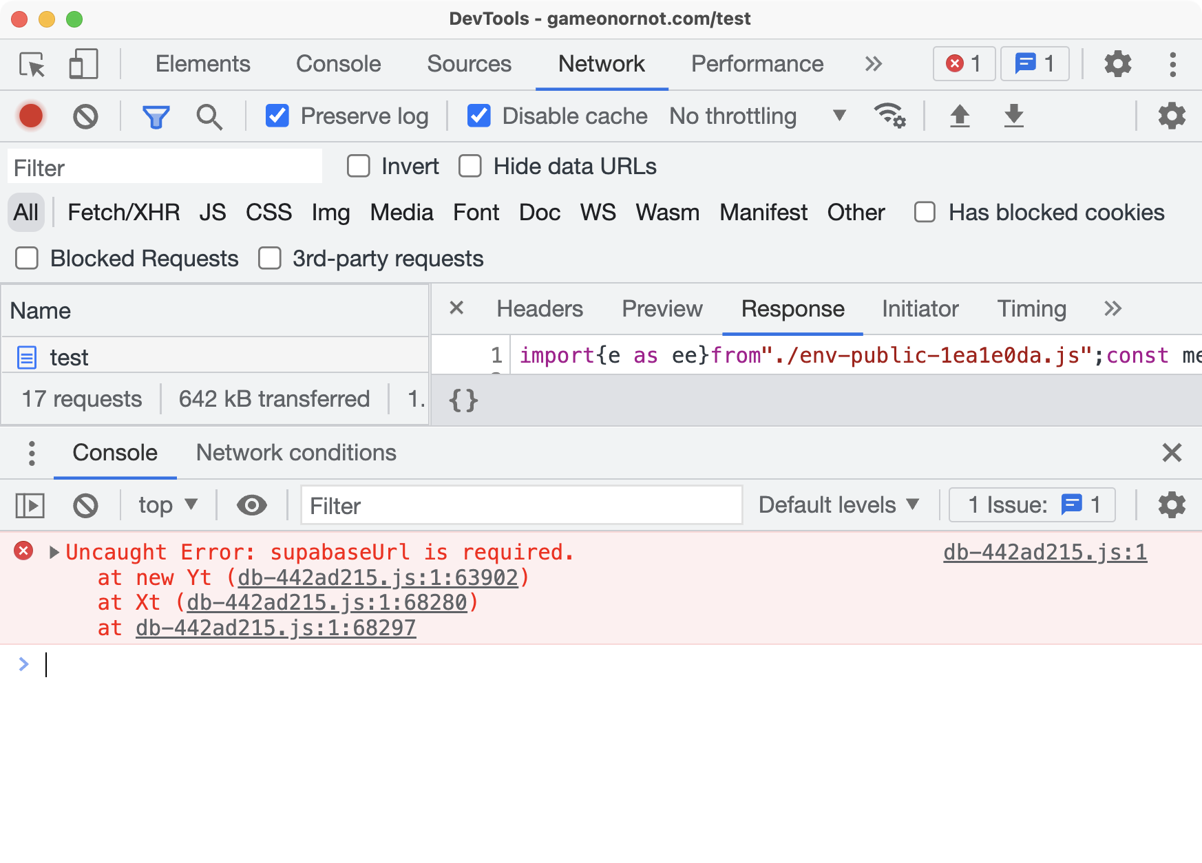Switch to the Headers tab
This screenshot has height=863, width=1202.
point(539,308)
